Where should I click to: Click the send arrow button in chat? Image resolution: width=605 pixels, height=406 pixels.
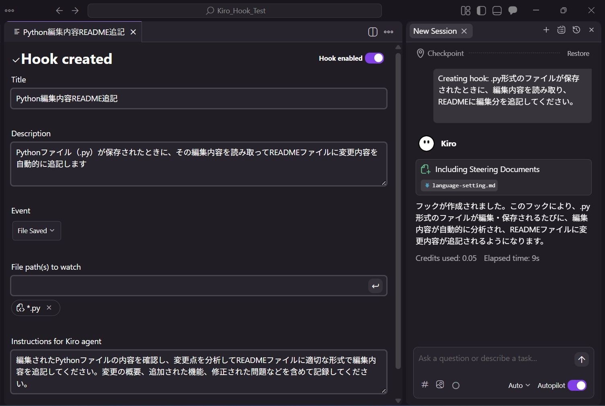[x=581, y=359]
